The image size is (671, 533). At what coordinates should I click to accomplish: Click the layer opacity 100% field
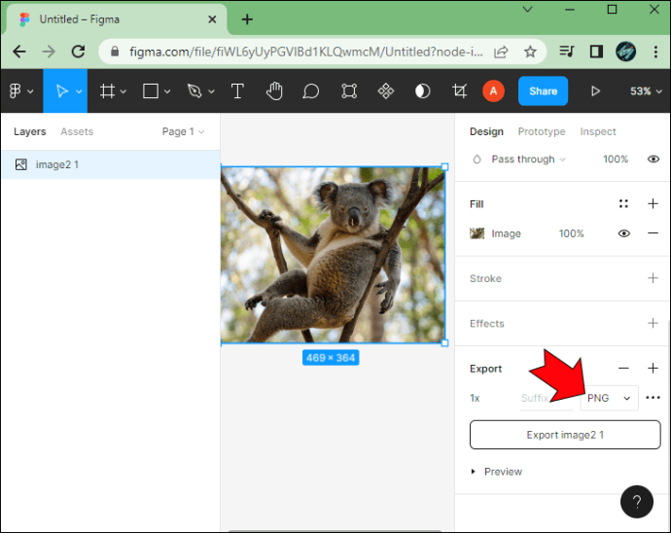coord(616,160)
